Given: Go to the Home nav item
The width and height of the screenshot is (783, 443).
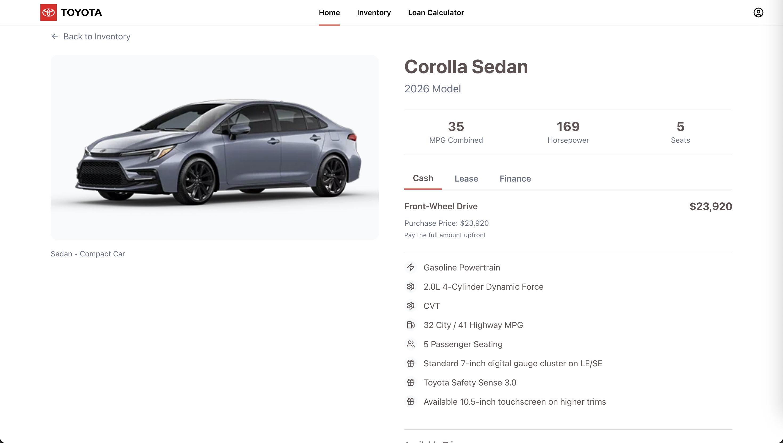Looking at the screenshot, I should click(329, 13).
